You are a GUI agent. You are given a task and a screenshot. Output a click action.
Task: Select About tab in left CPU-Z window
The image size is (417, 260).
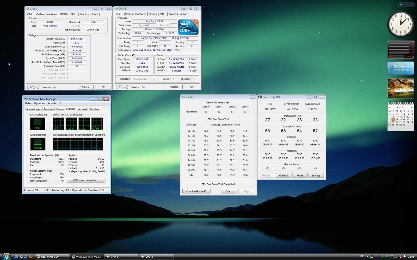click(95, 14)
